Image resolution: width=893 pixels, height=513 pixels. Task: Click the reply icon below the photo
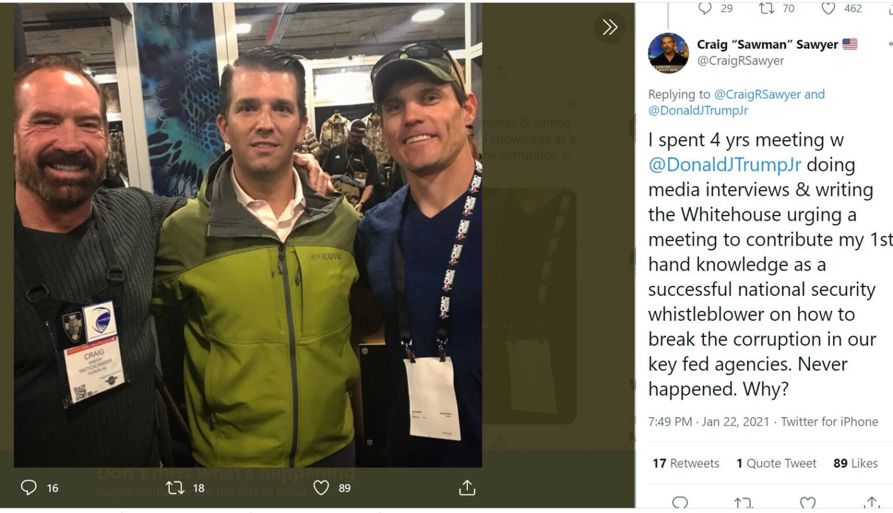click(28, 487)
